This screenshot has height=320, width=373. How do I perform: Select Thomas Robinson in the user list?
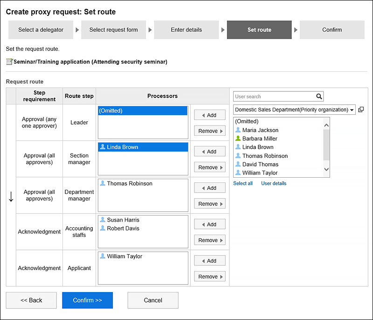[x=278, y=156]
